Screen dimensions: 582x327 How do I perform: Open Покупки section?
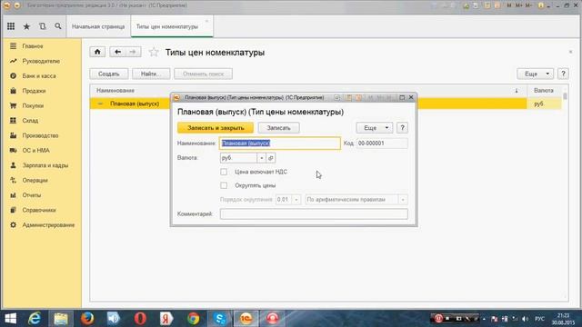tap(33, 105)
